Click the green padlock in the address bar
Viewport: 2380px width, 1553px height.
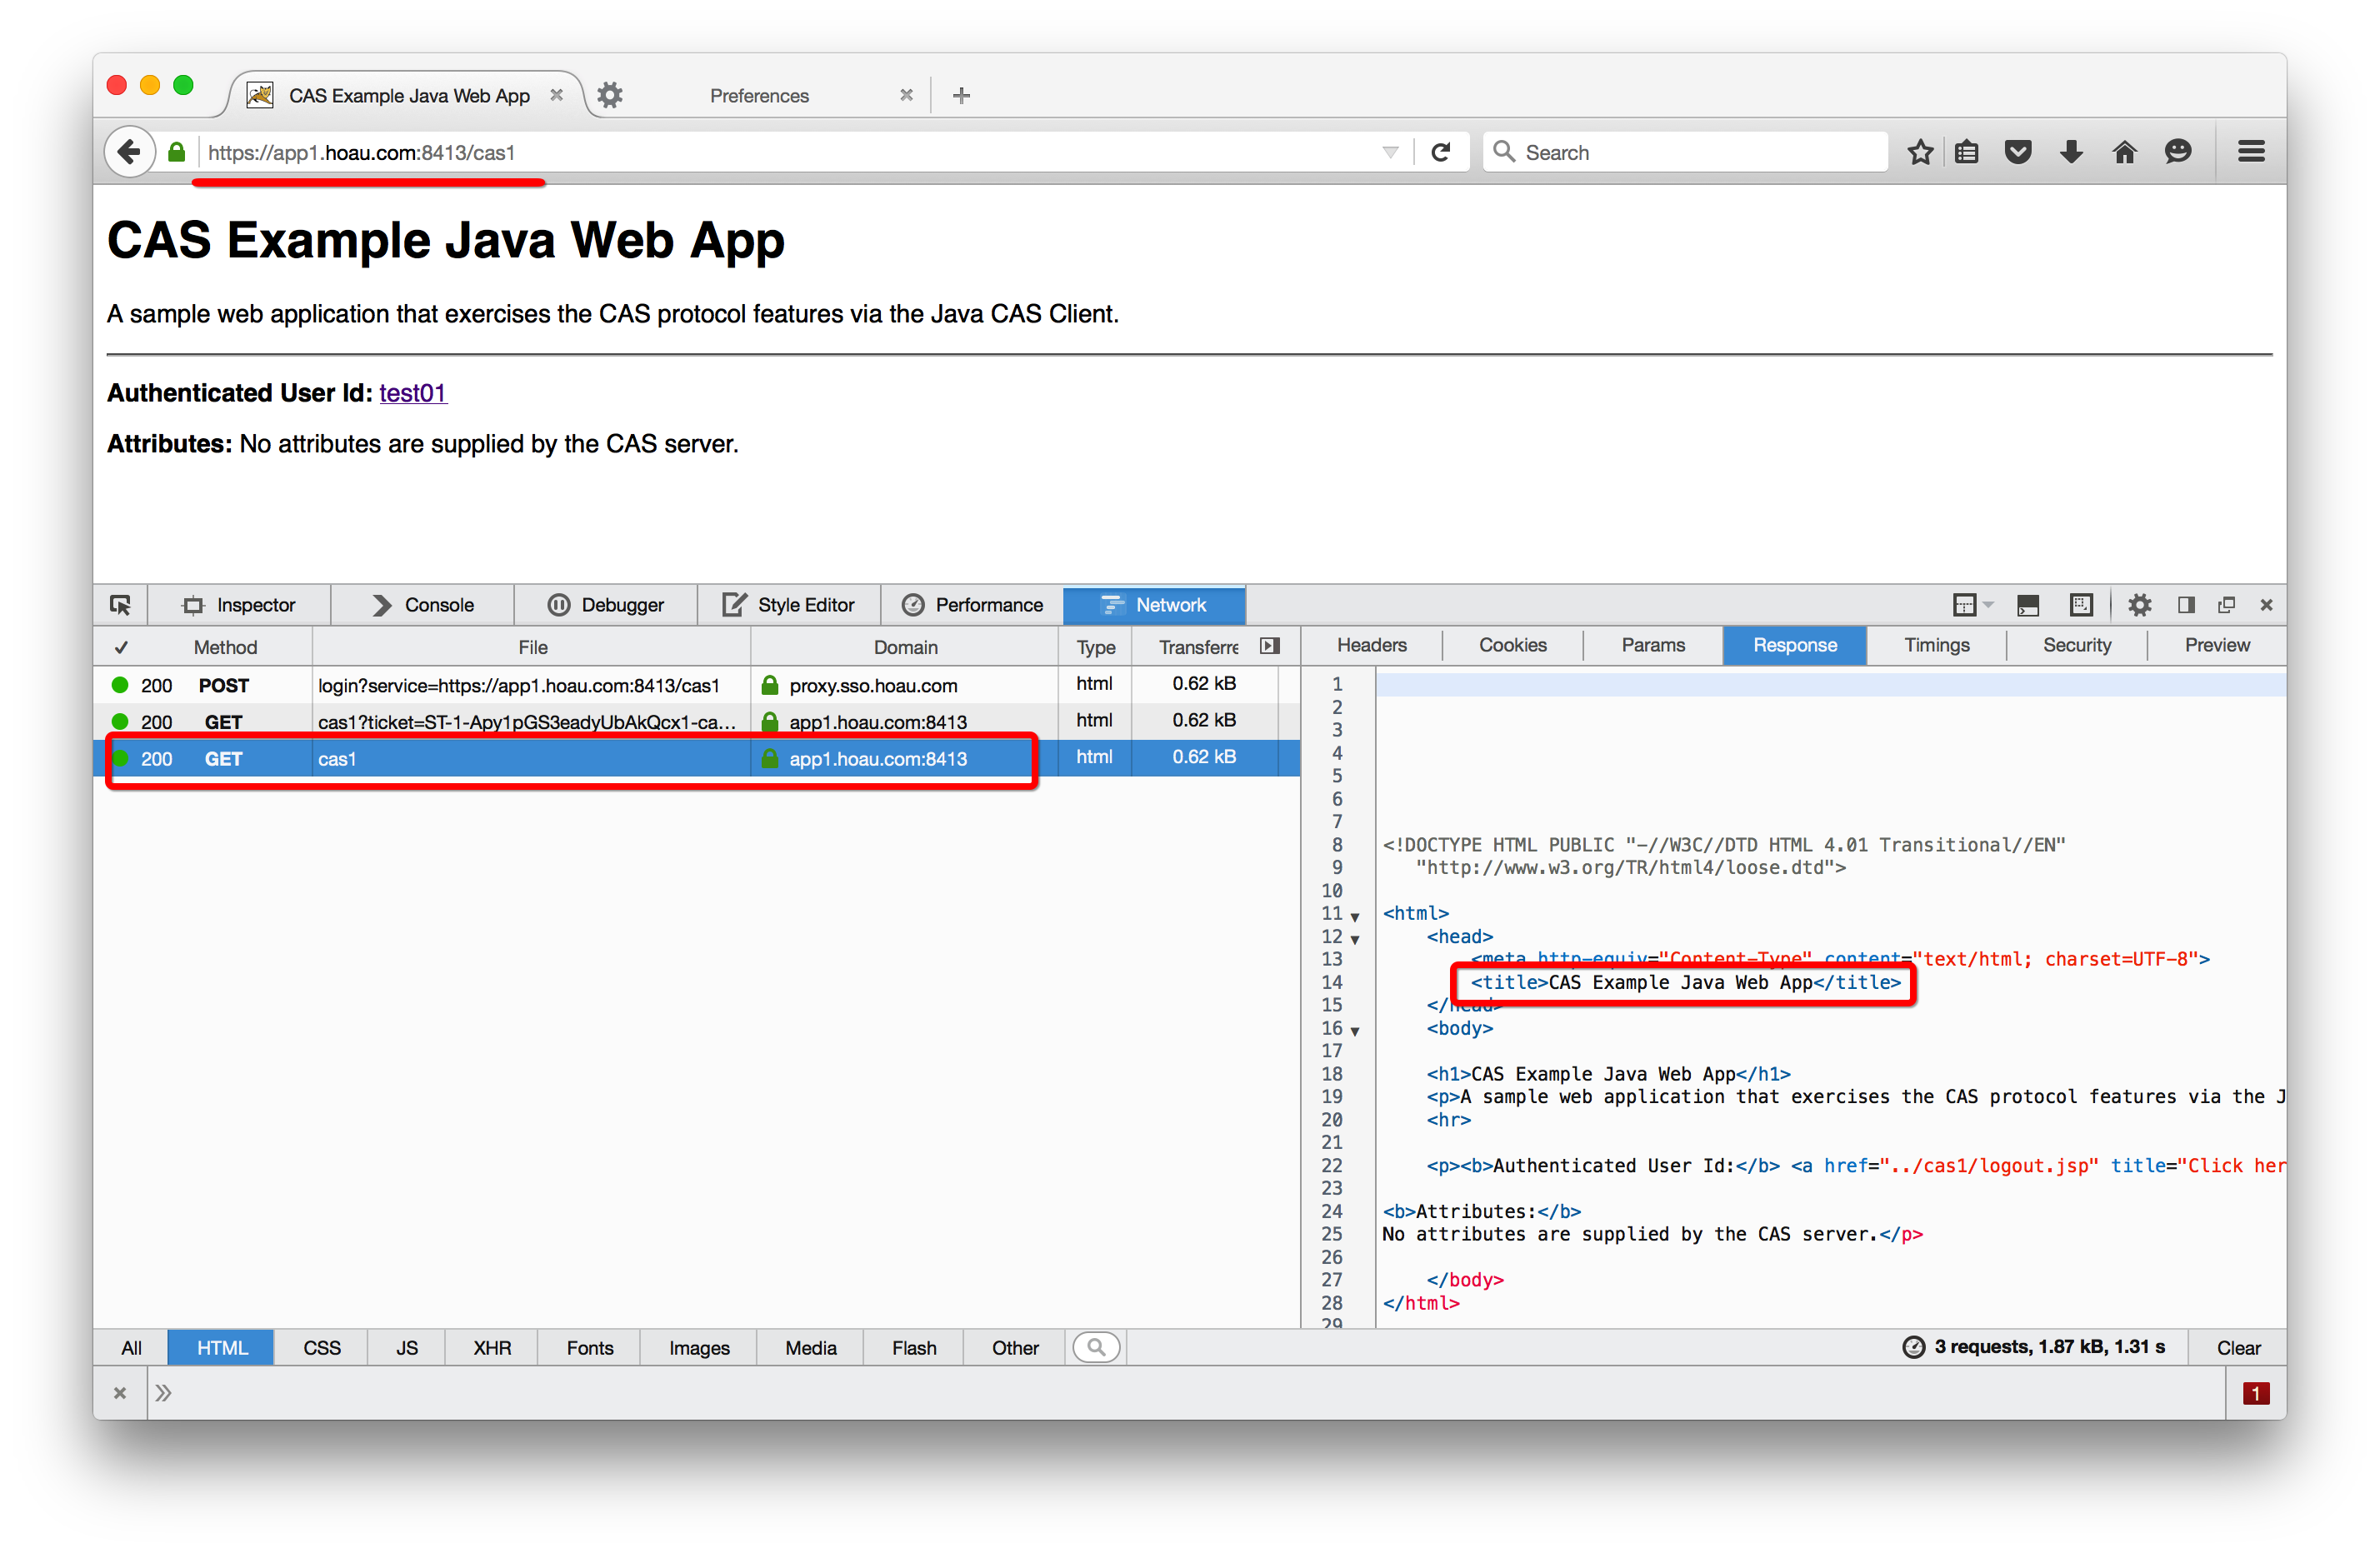coord(177,152)
